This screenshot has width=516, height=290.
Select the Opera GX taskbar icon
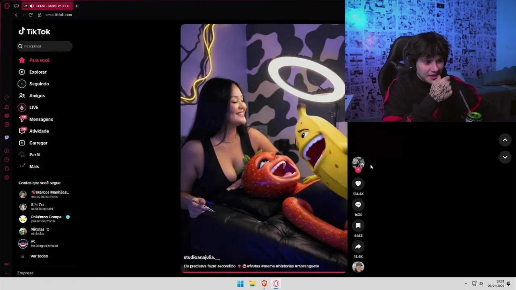pyautogui.click(x=276, y=284)
